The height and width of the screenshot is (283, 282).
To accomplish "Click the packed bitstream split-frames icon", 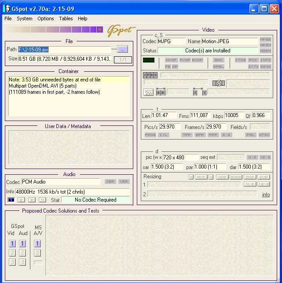I will click(219, 83).
